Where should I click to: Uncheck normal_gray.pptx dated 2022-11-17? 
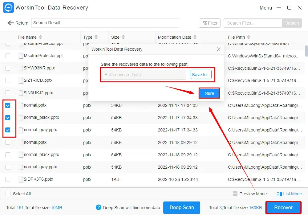click(x=8, y=130)
